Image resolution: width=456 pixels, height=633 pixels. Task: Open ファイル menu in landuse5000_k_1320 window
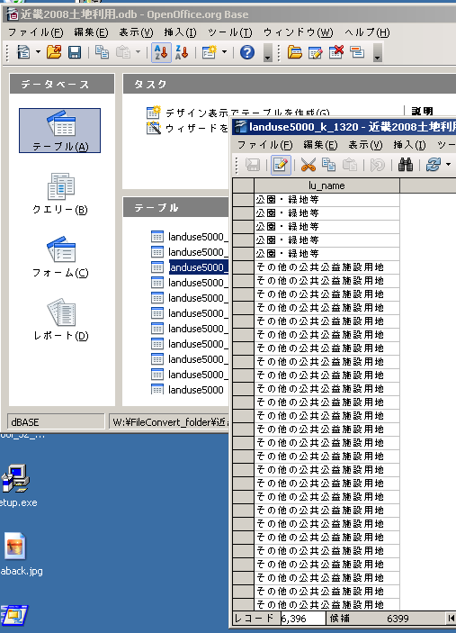[265, 145]
